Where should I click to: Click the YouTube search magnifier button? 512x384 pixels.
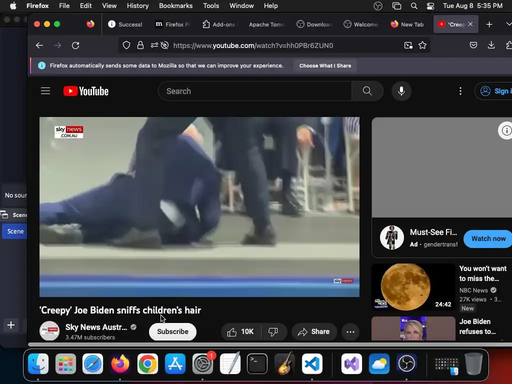tap(367, 91)
